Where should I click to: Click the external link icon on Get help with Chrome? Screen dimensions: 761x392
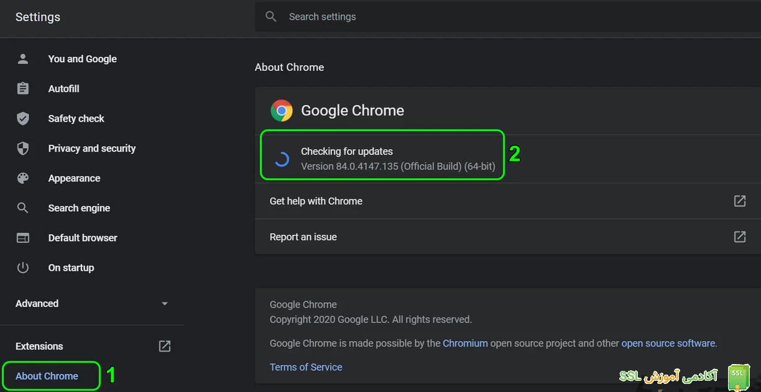coord(740,201)
